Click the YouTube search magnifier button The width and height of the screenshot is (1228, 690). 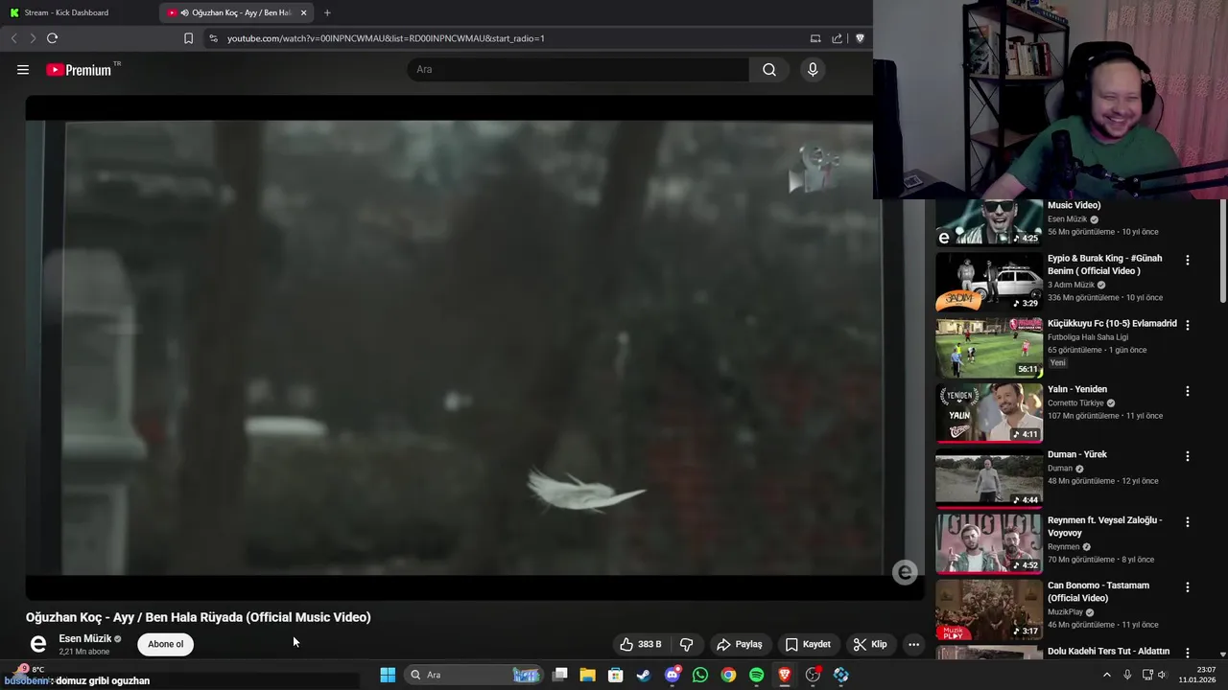769,69
